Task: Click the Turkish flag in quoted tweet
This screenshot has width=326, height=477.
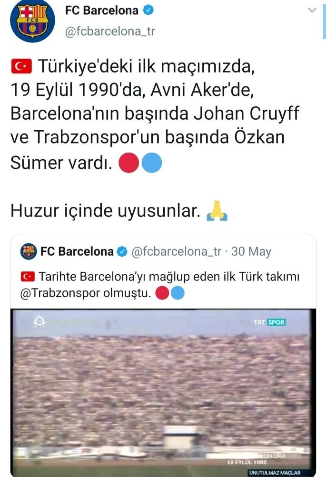Action: [28, 277]
